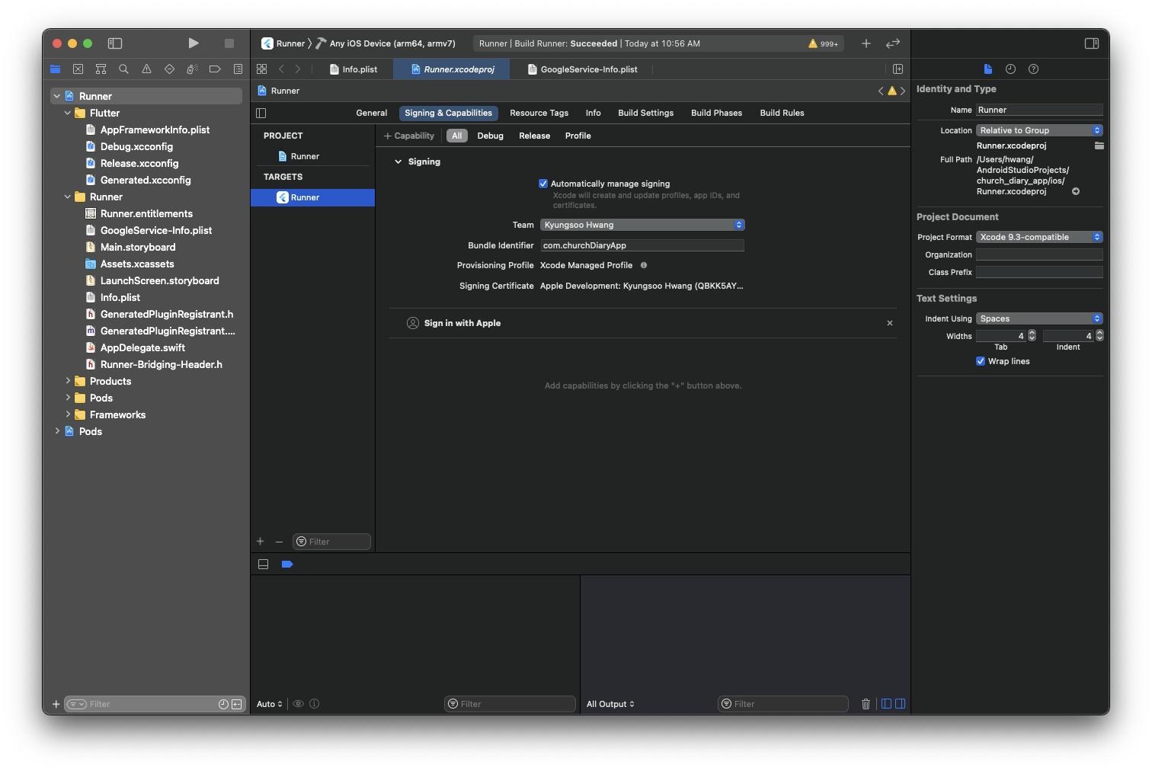This screenshot has height=771, width=1152.
Task: Open the Build Phases tab
Action: tap(716, 113)
